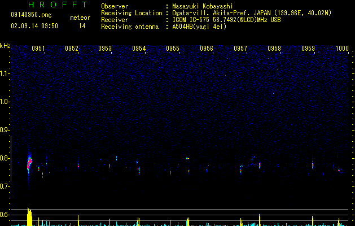355x226 pixels.
Task: Click the A504HB(yagi 4el) antenna text
Action: 199,27
